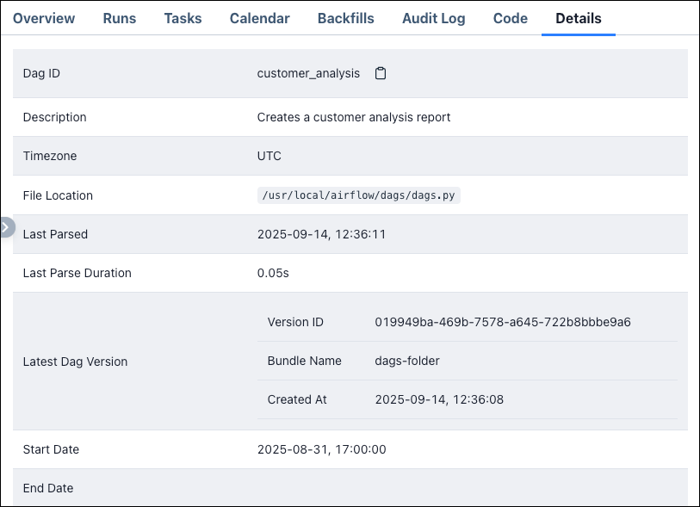Click the Dag ID customer_analysis text
Viewport: 700px width, 507px height.
tap(308, 73)
